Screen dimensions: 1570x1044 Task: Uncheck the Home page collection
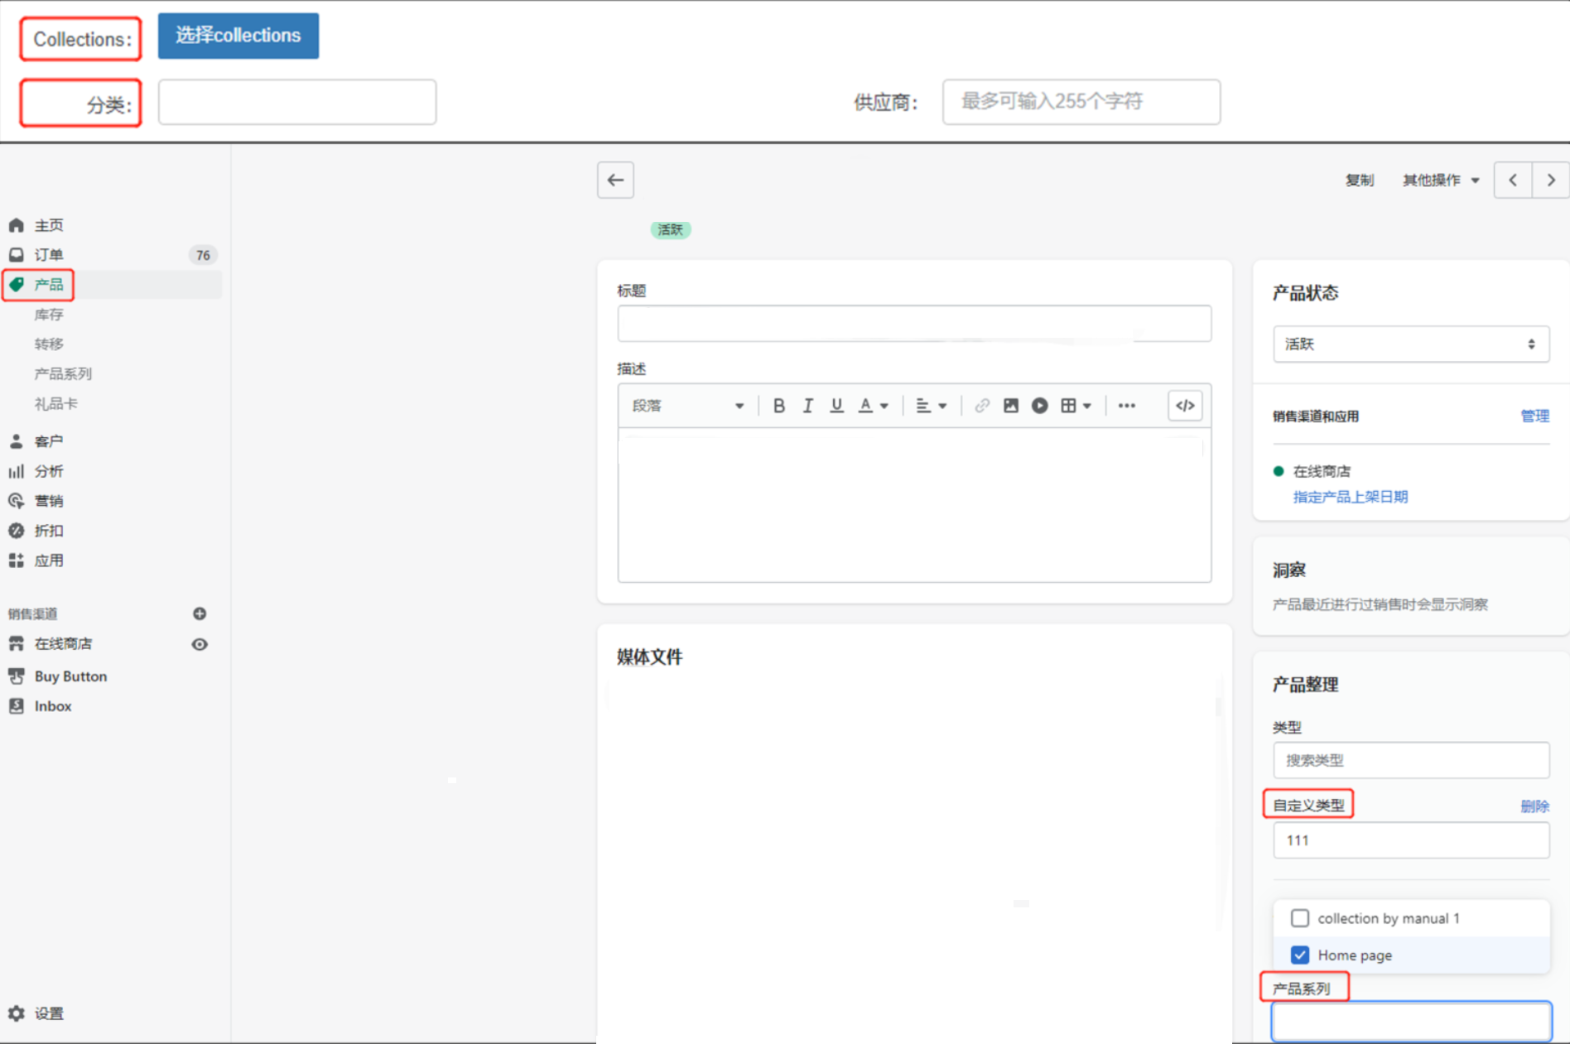click(1300, 955)
